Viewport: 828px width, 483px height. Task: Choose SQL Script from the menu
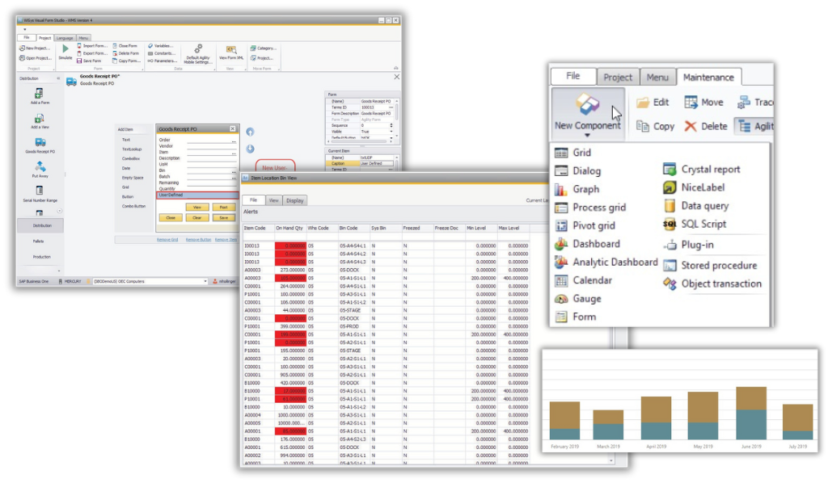(703, 225)
